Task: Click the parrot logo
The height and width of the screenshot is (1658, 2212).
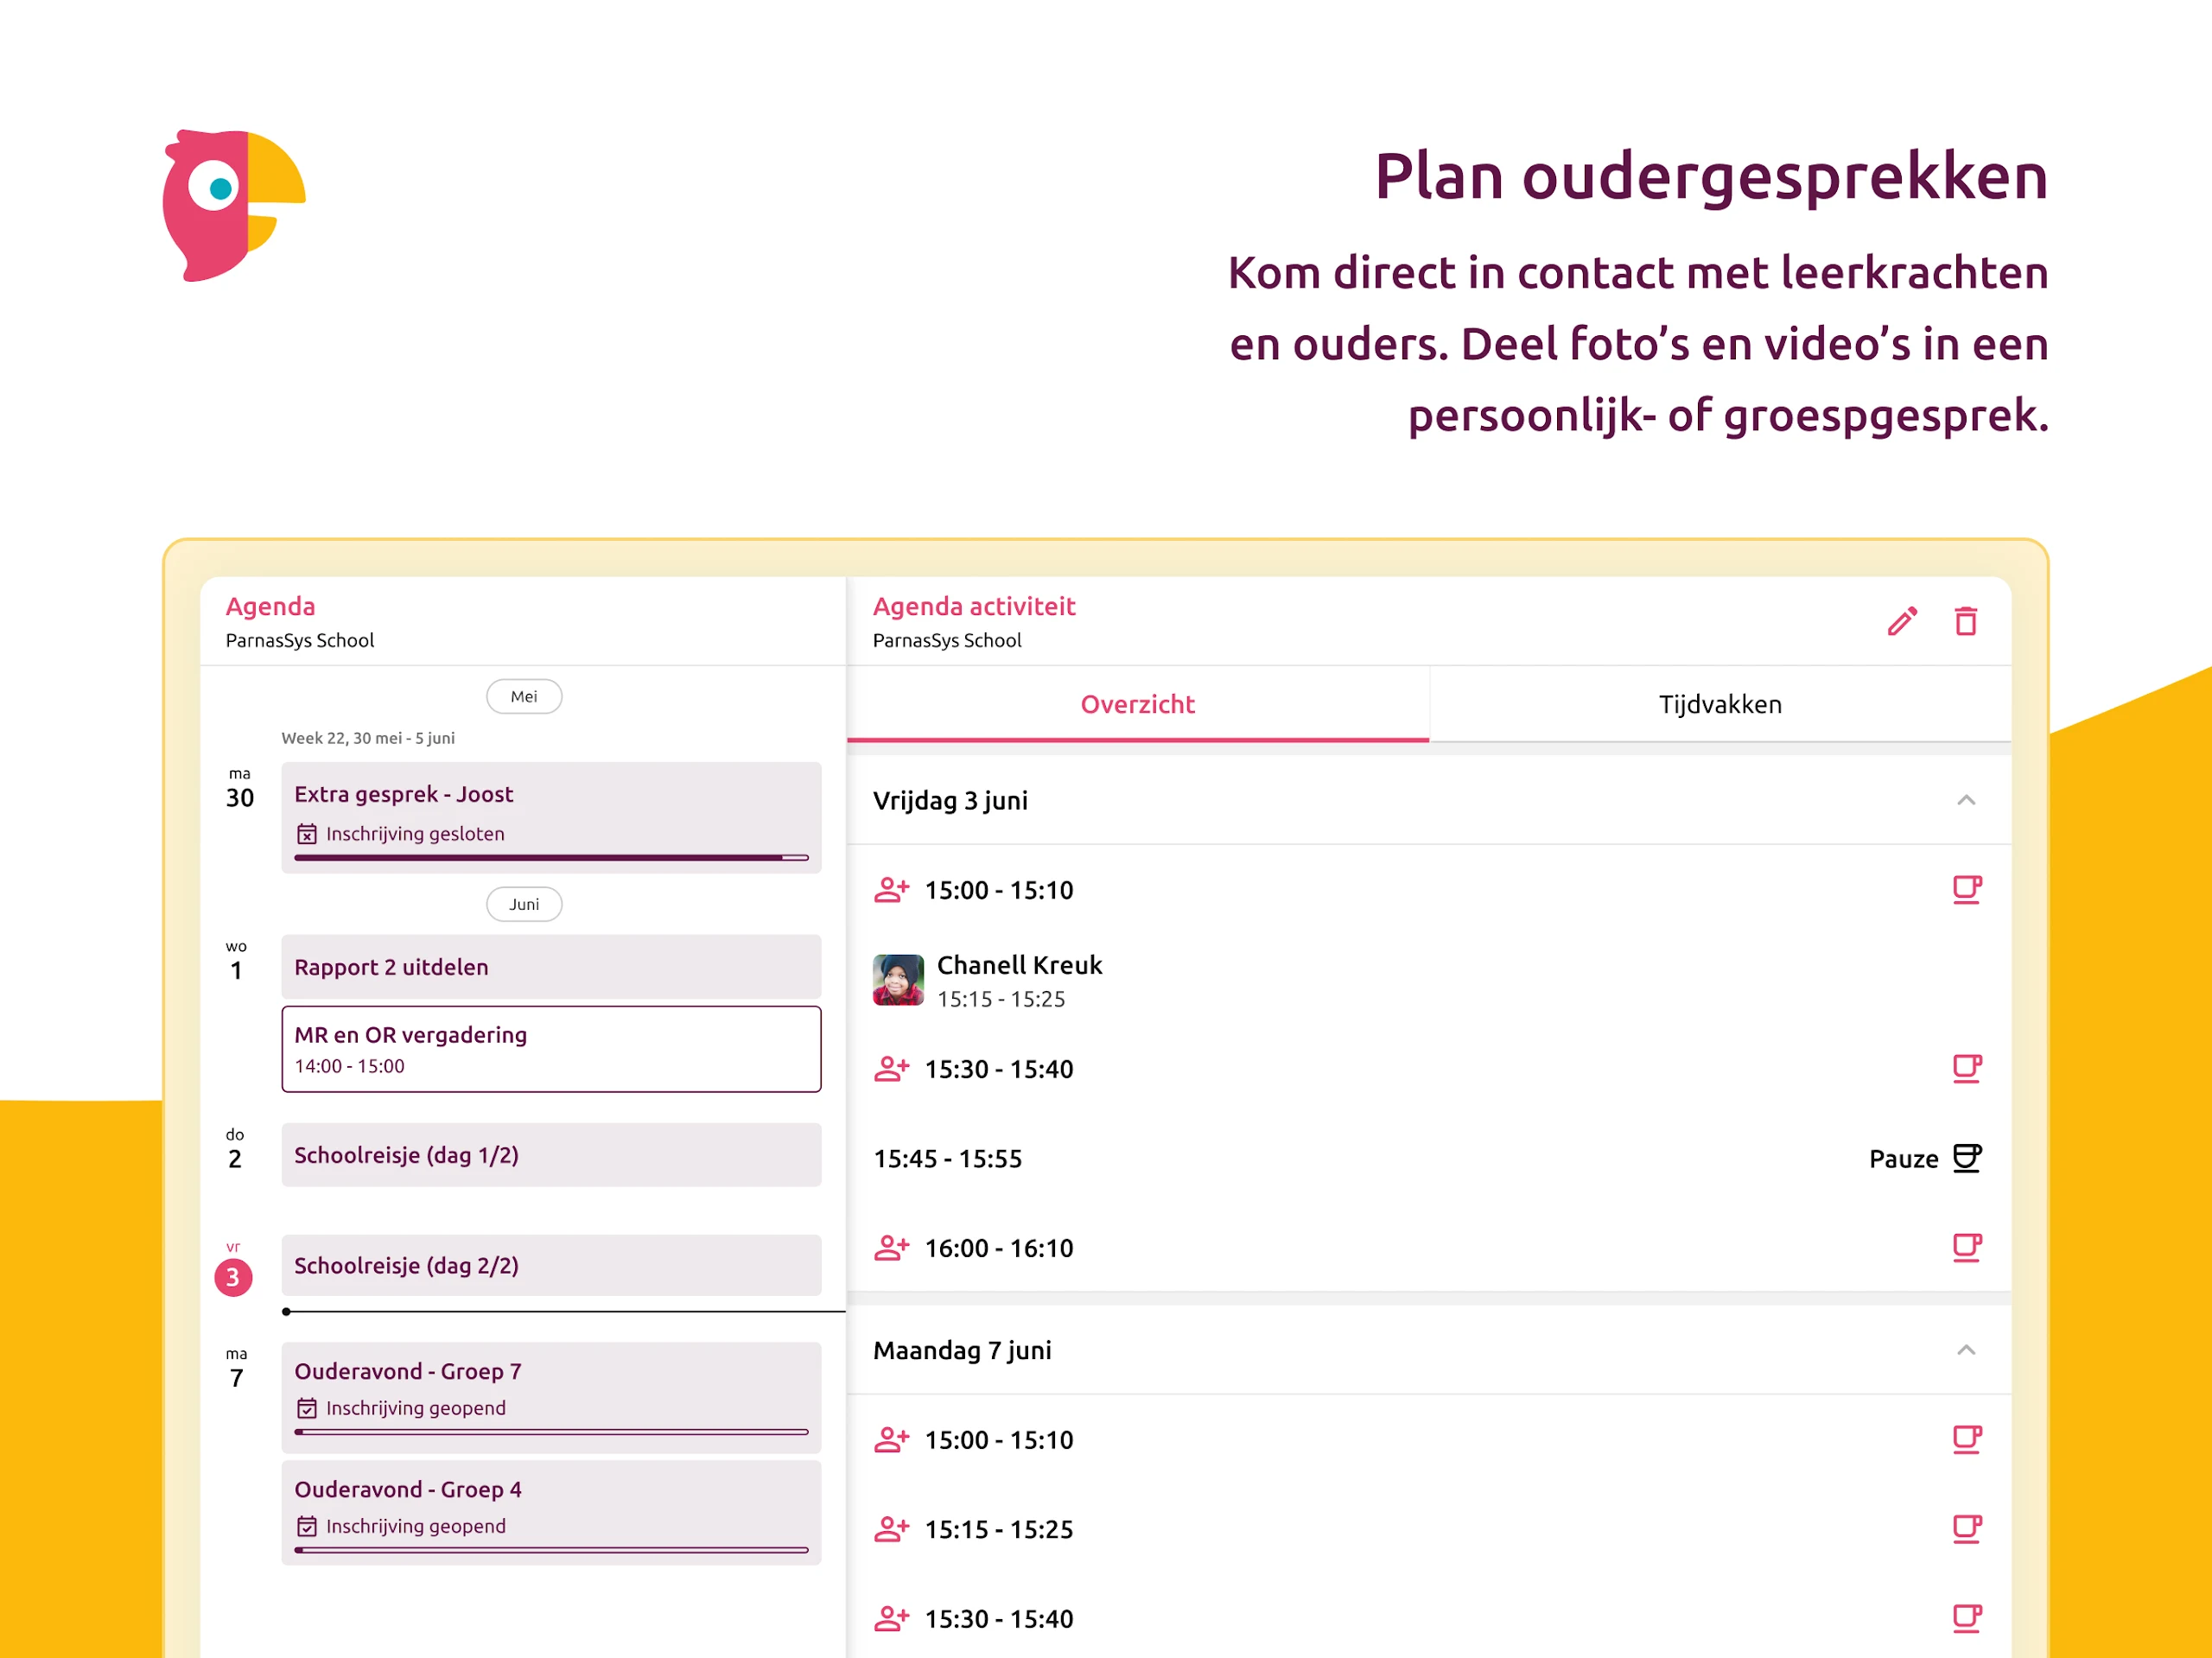Action: point(234,205)
